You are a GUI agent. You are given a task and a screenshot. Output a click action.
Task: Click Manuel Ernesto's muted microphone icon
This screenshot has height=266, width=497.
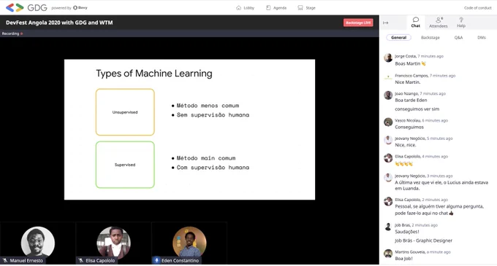[x=5, y=260]
